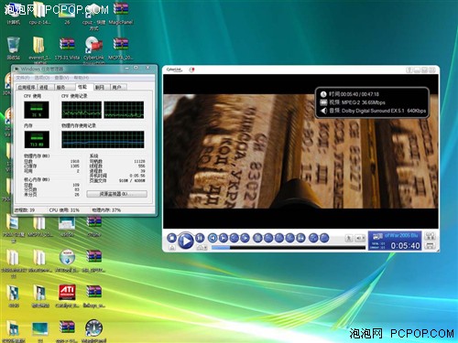Click the 资源监视器 button
Screen dimensions: 458x343
click(116, 194)
